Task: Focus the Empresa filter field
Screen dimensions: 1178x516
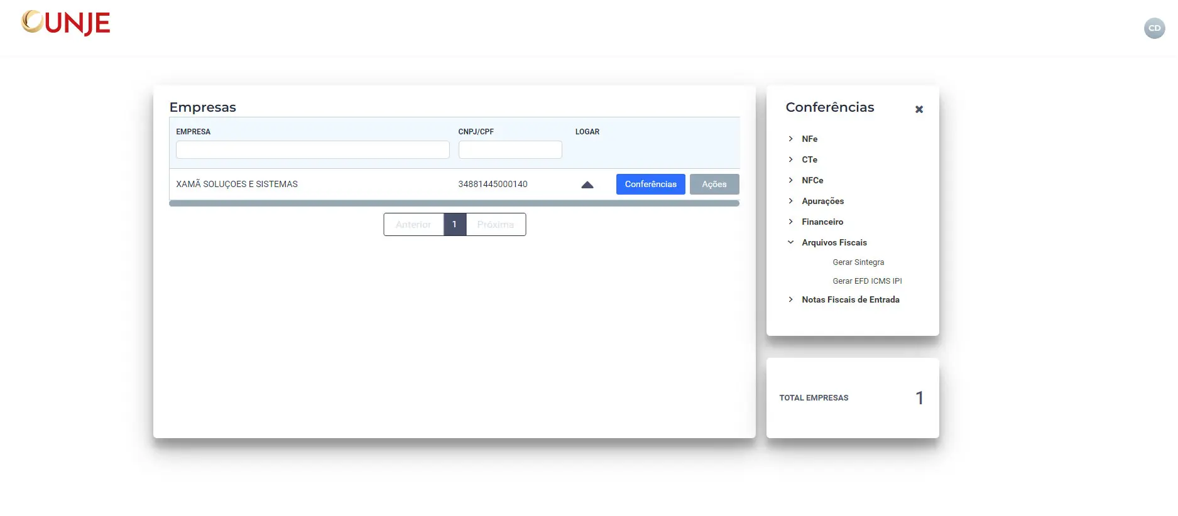Action: coord(313,149)
